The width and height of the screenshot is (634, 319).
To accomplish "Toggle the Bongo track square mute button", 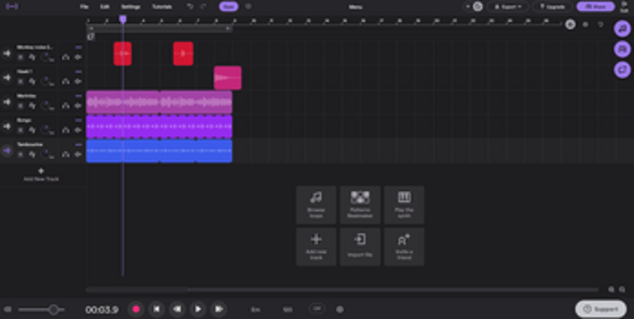I will [21, 130].
